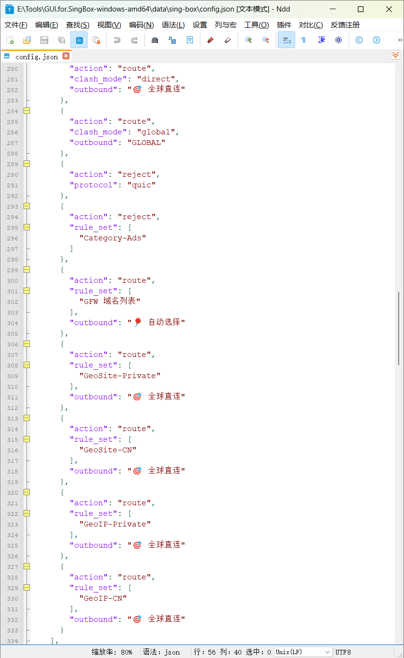Click the bookmark star toolbar icon

(190, 40)
